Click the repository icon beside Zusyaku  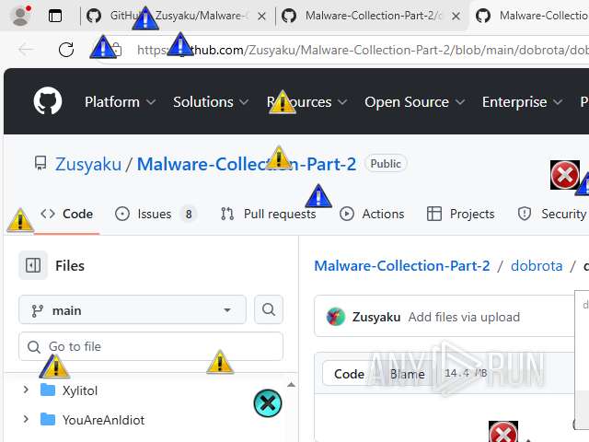click(40, 164)
